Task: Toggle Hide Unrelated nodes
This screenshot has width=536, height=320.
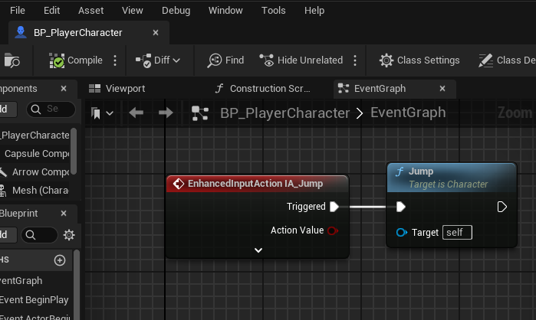Action: (301, 60)
